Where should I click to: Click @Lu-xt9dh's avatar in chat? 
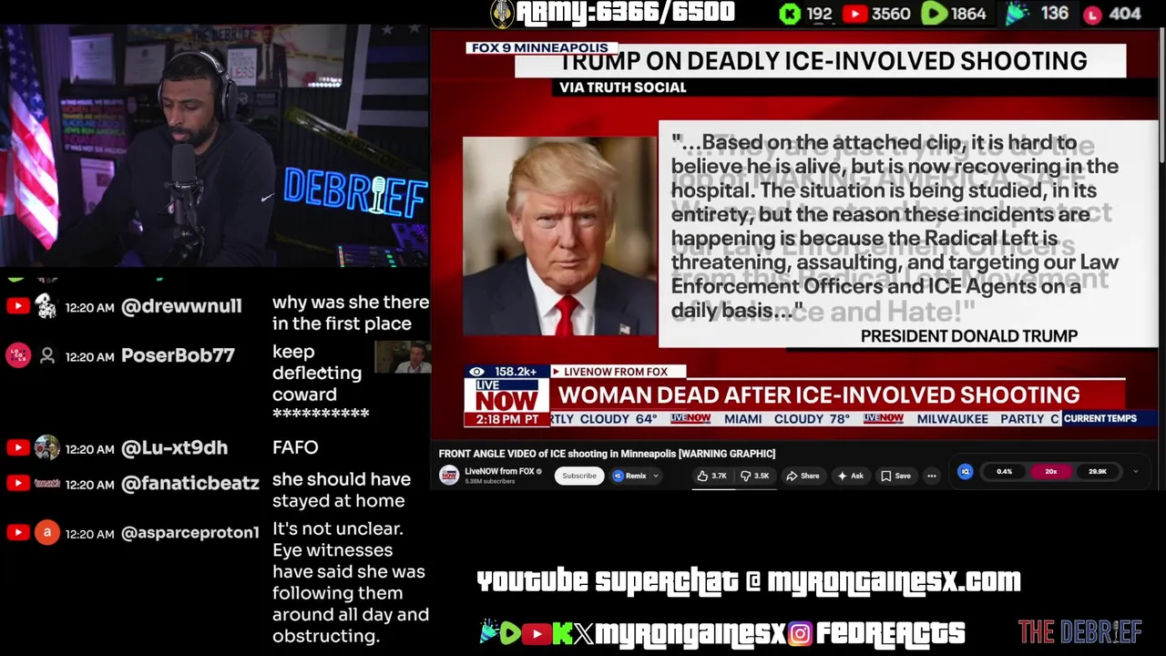click(x=46, y=447)
